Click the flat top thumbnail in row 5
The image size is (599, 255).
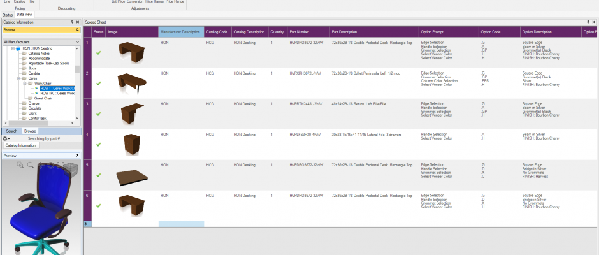(x=132, y=178)
